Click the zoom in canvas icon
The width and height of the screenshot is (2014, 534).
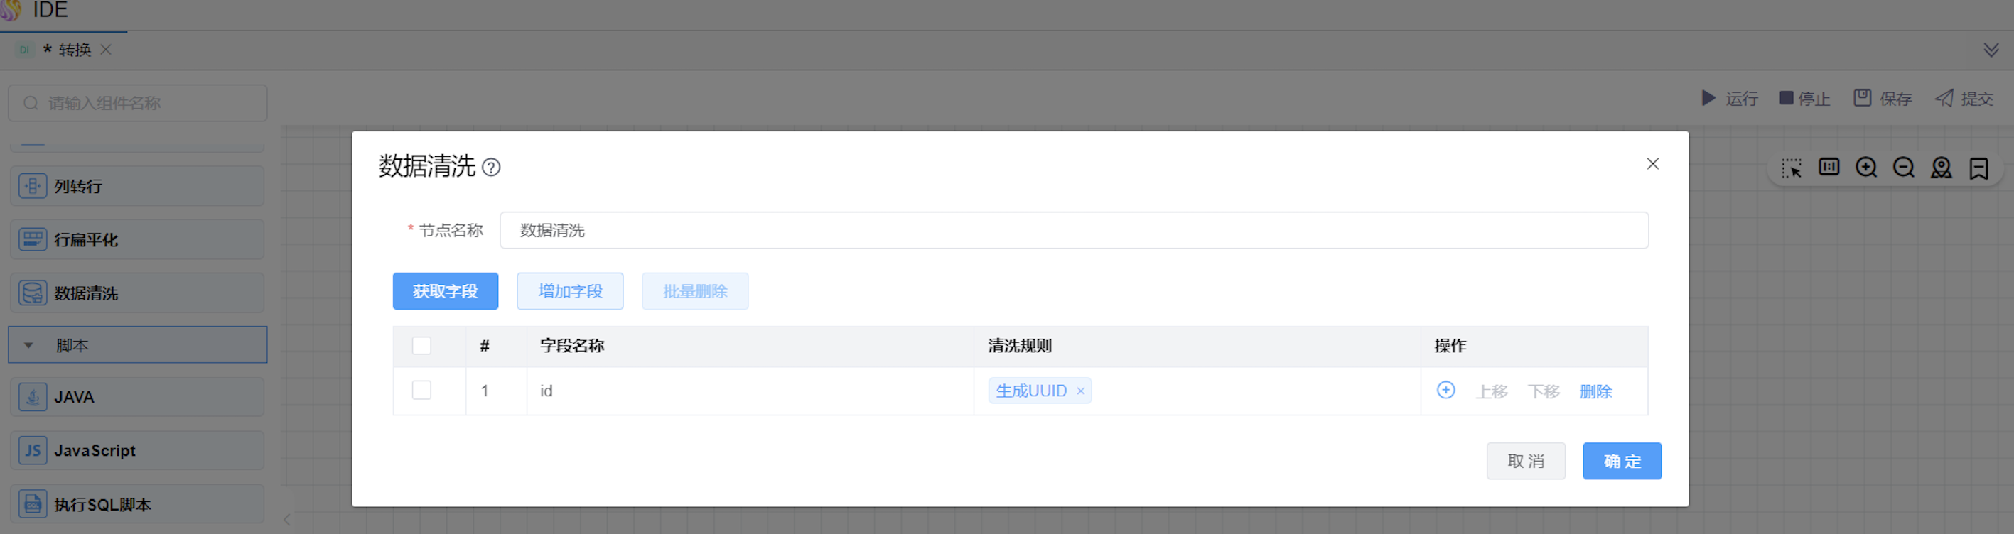click(x=1866, y=168)
